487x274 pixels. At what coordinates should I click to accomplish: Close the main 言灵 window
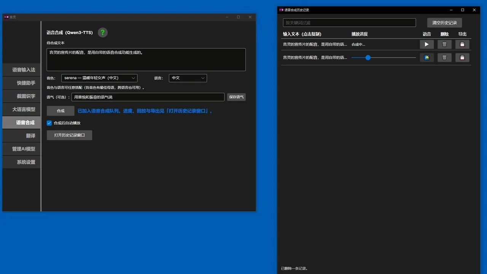(250, 17)
